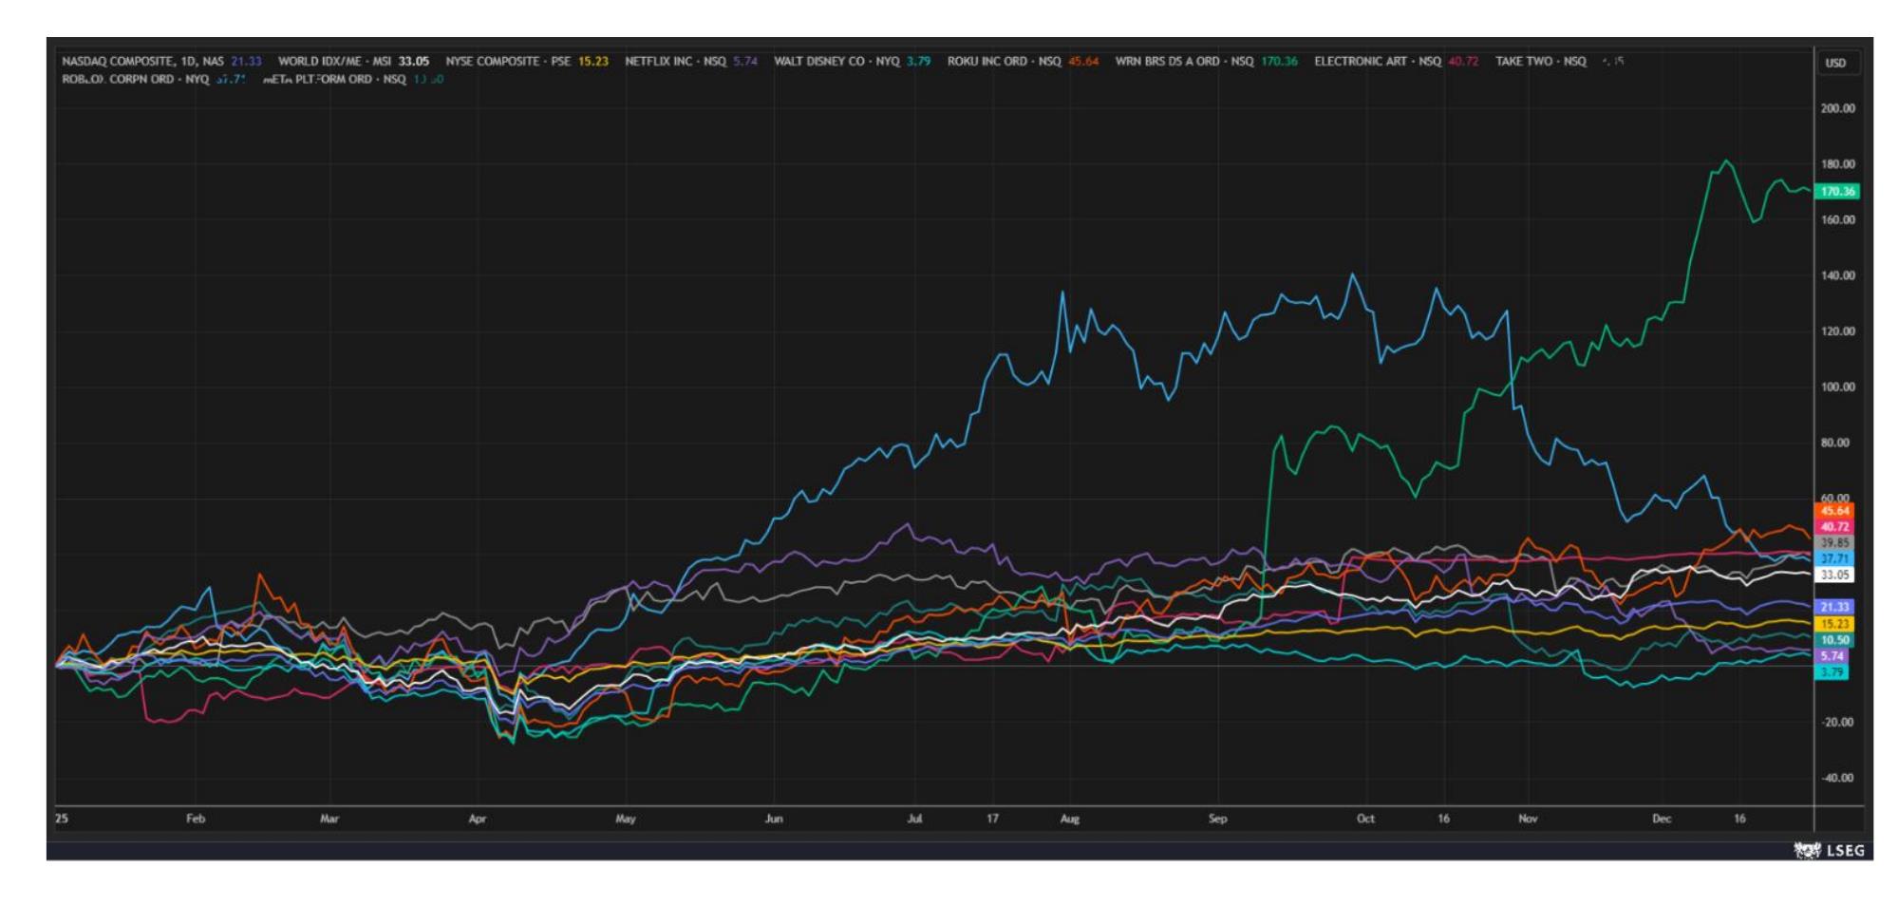This screenshot has height=906, width=1898.
Task: Click the Sep label on time axis
Action: [1217, 819]
